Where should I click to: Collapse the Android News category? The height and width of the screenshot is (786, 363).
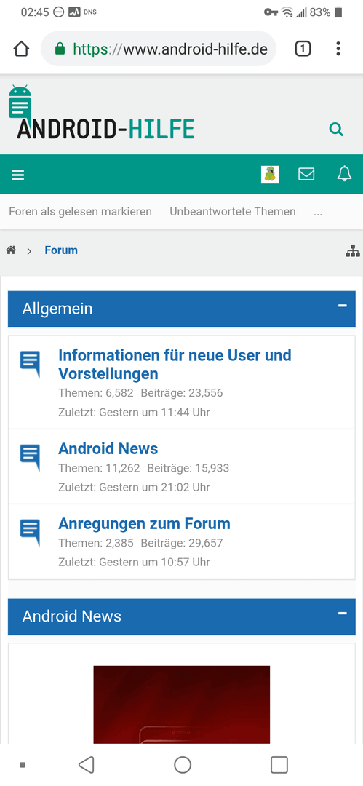(x=343, y=613)
